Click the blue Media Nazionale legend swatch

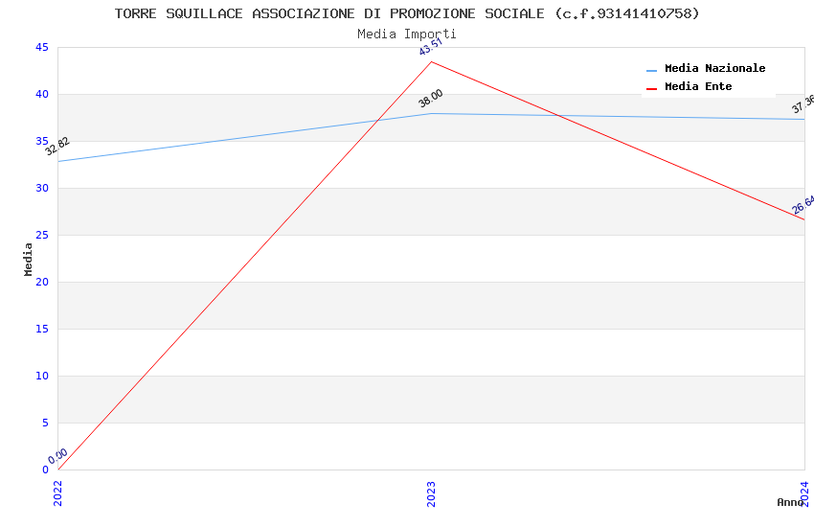pyautogui.click(x=651, y=70)
